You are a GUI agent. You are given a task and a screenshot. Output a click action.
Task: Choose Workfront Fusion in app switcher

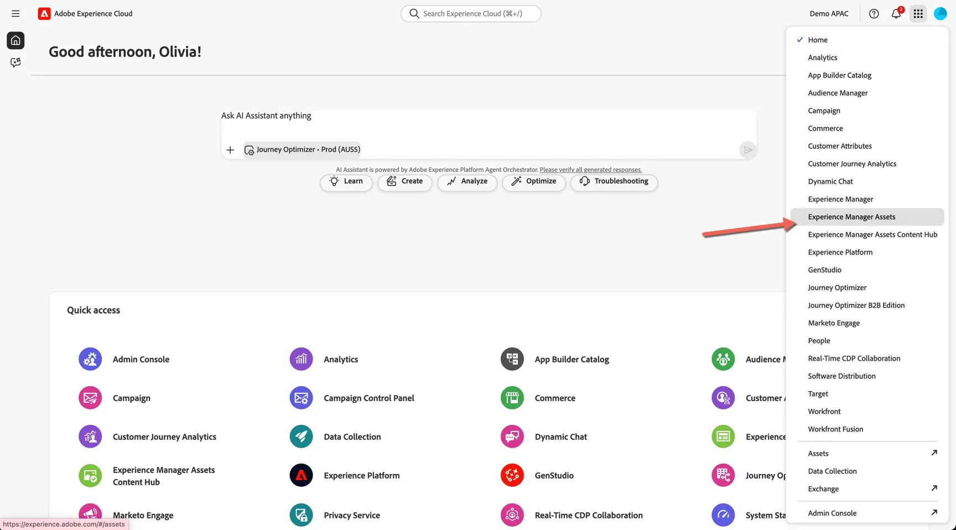point(867,429)
